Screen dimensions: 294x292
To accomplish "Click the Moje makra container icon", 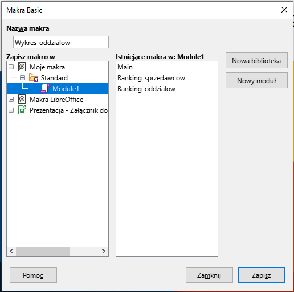I will (x=22, y=67).
